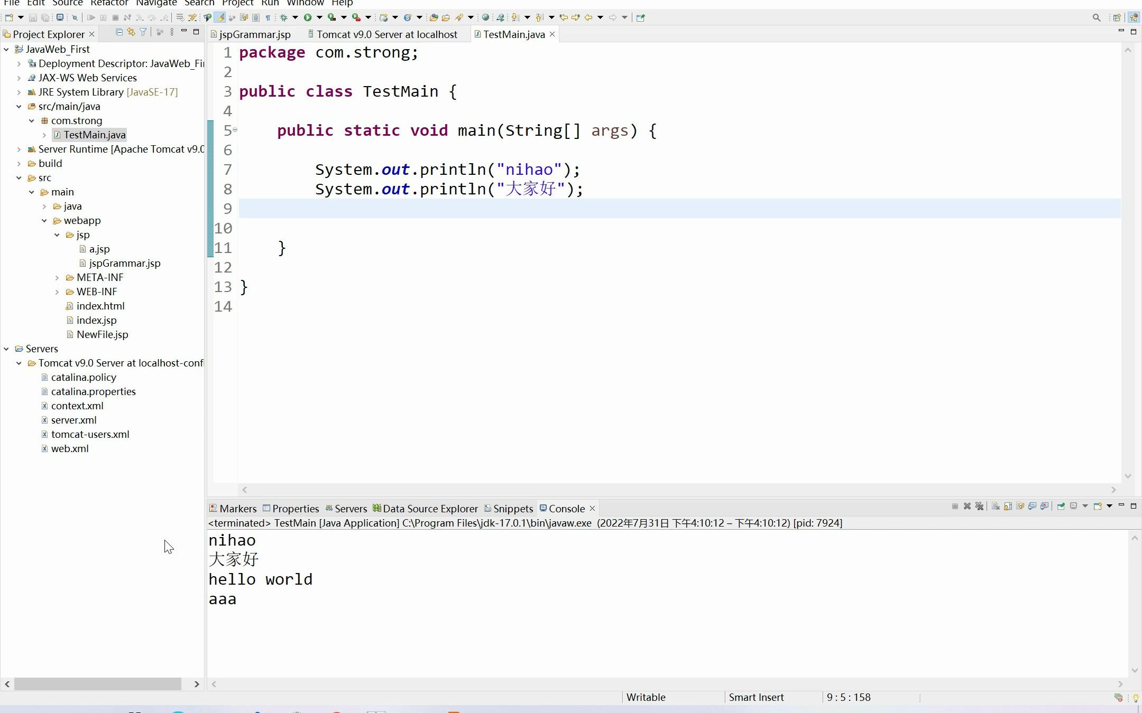1142x713 pixels.
Task: Click the Next Annotation toolbar icon
Action: point(514,17)
